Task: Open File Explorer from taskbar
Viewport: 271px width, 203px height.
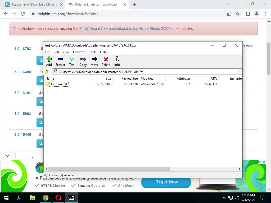Action: click(x=32, y=198)
